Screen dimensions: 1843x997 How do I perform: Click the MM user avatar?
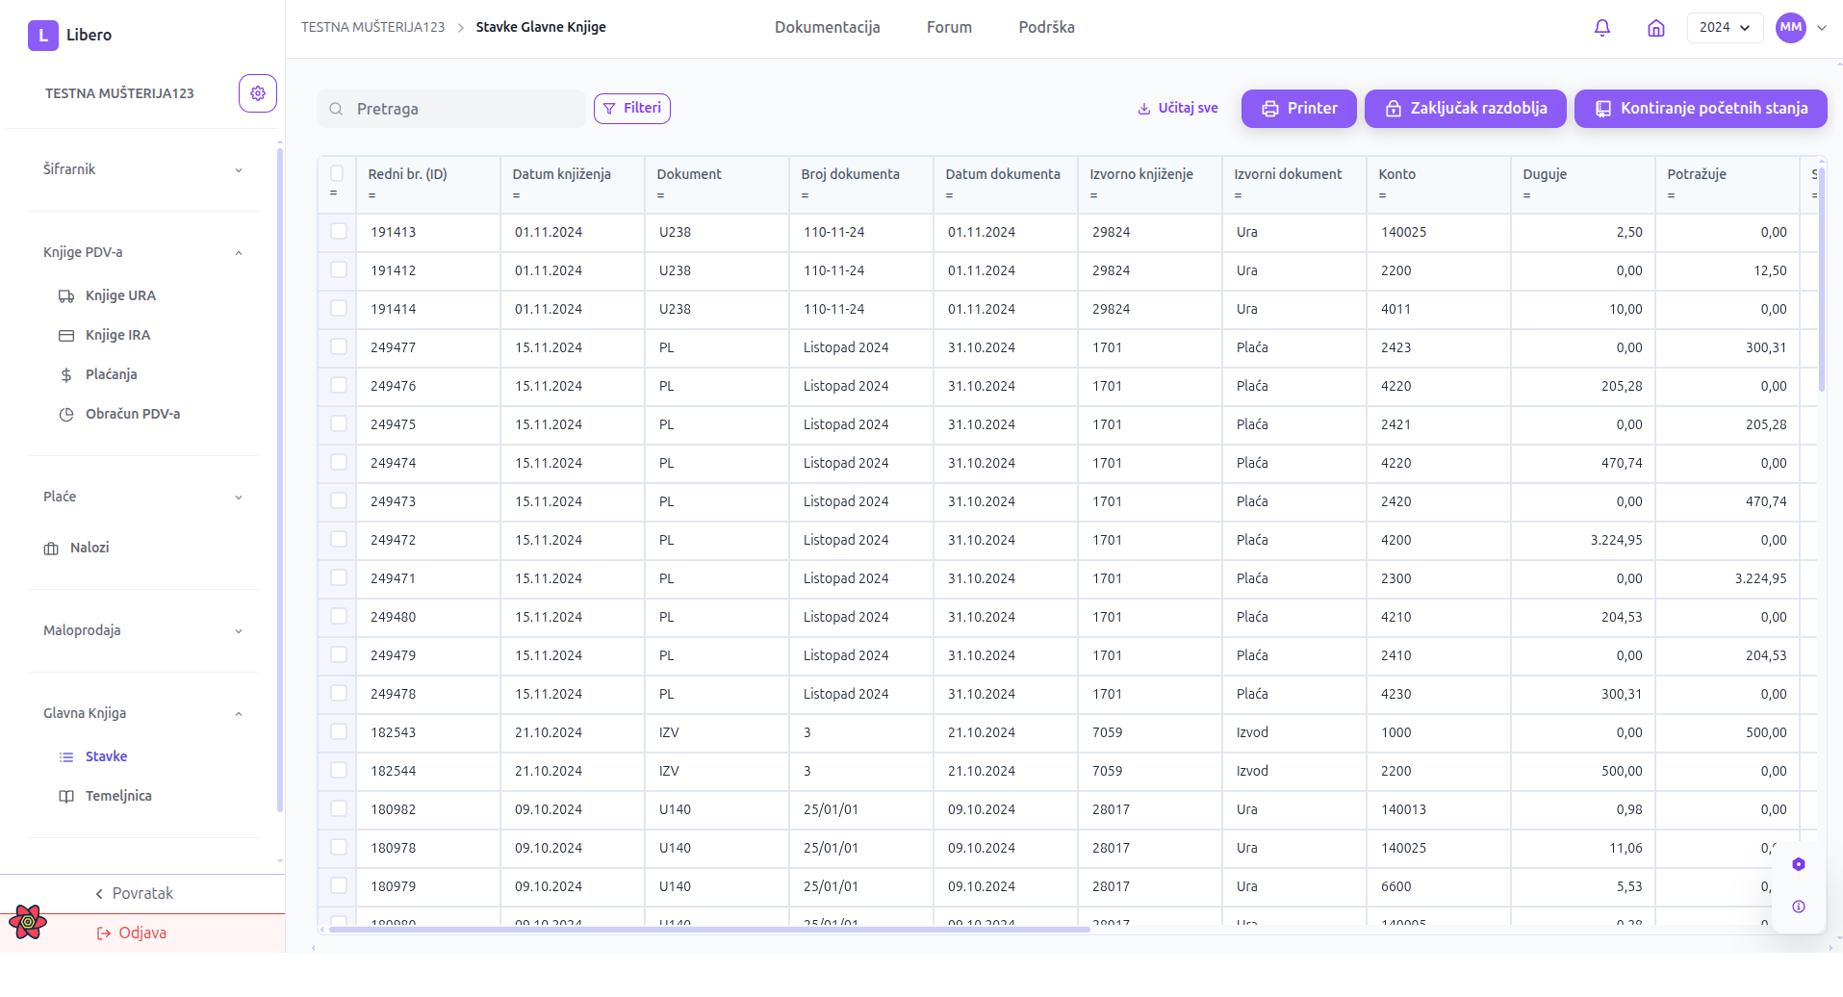[1790, 28]
